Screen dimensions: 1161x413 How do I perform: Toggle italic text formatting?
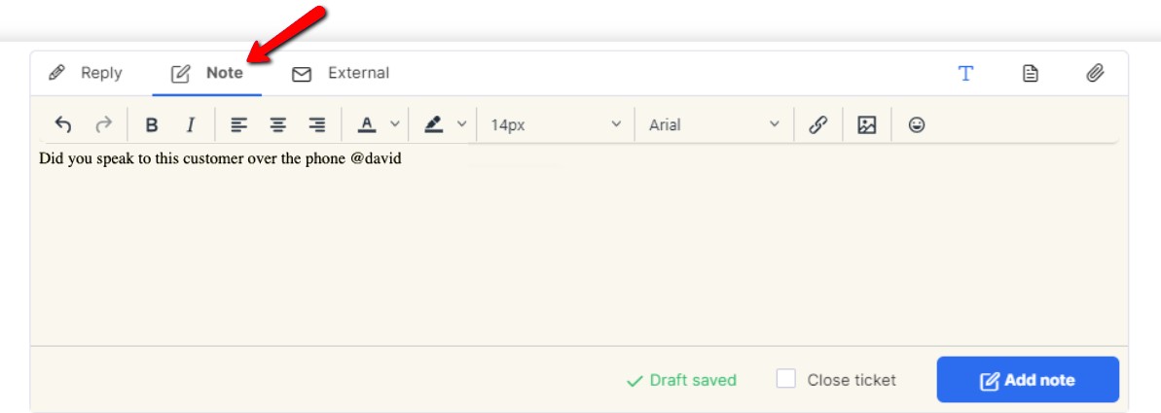(x=191, y=124)
